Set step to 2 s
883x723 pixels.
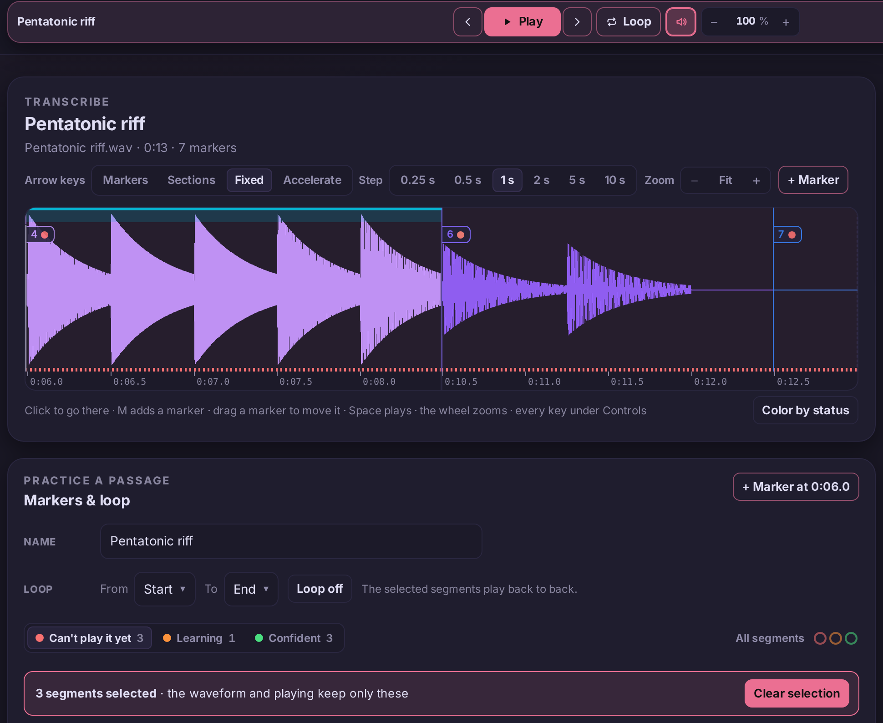[x=541, y=180]
